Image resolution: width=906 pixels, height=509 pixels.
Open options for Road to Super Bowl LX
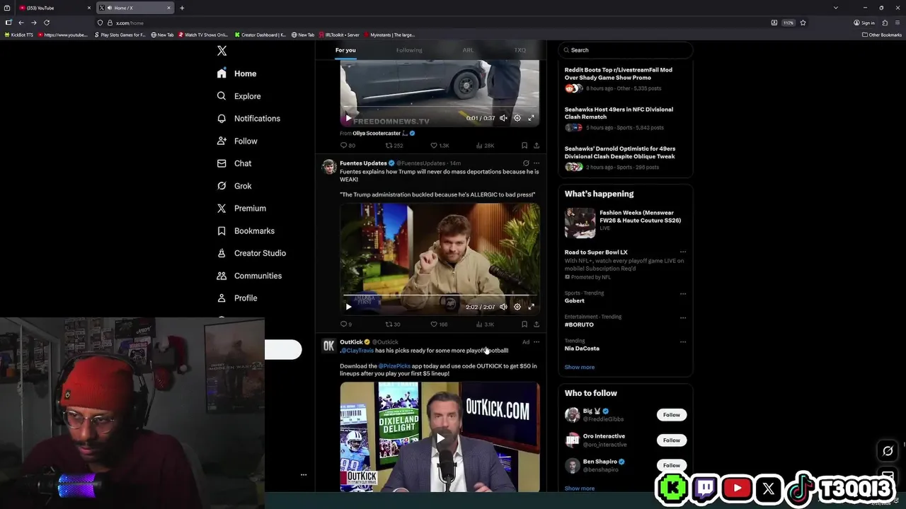683,252
